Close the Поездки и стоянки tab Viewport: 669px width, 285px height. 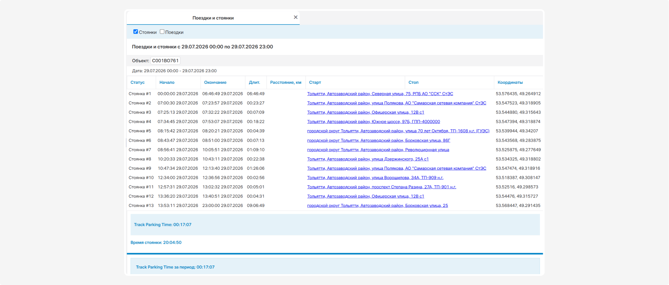coord(295,17)
